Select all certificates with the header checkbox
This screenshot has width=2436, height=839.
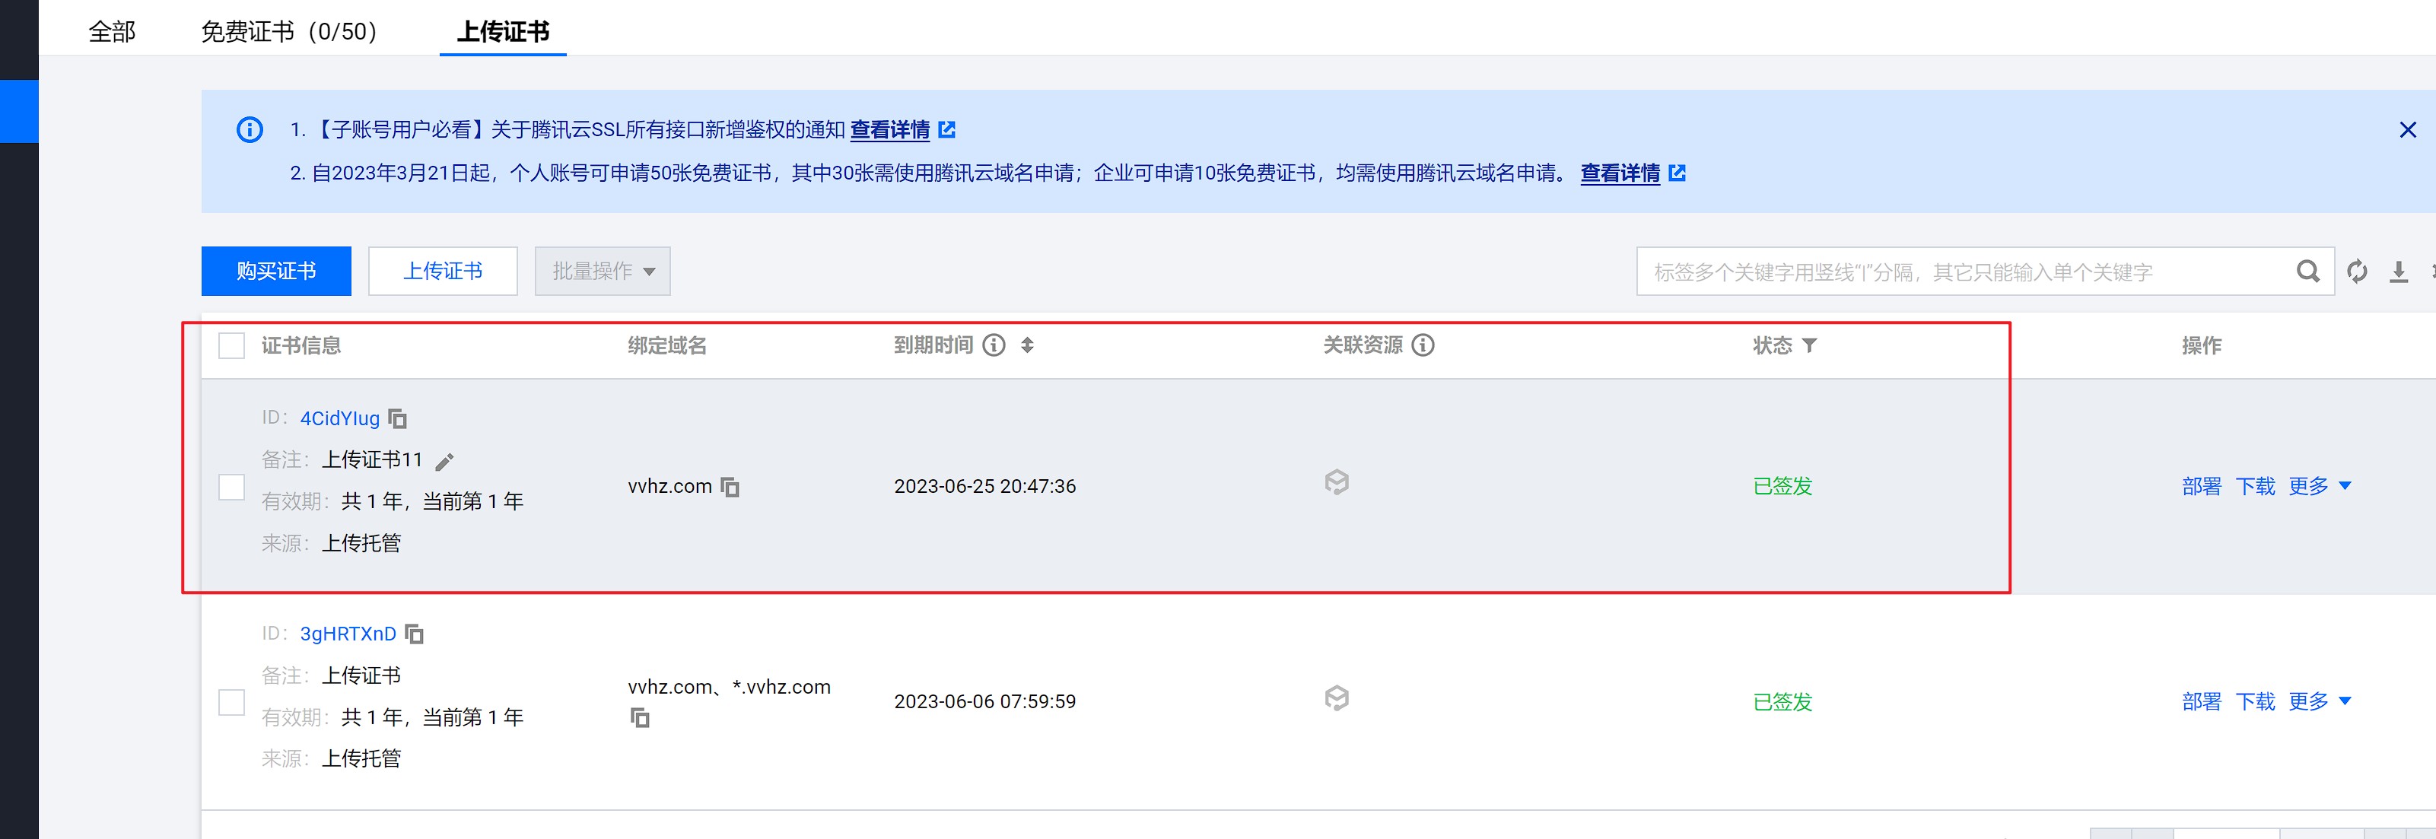(x=232, y=345)
